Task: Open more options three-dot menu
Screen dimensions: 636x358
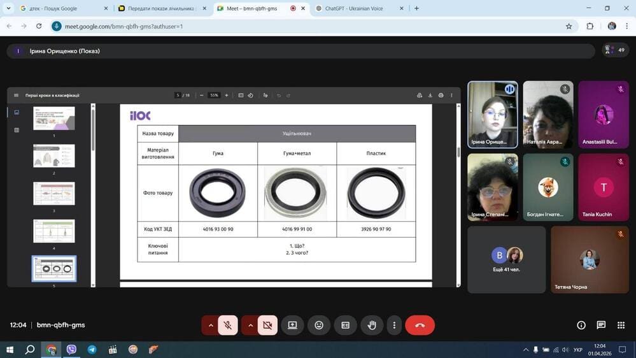Action: 395,325
